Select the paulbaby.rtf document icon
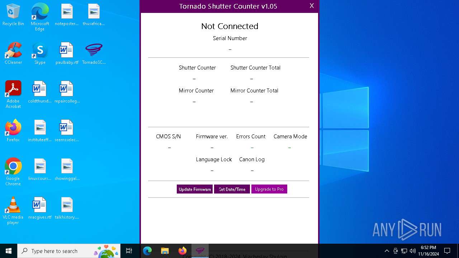Viewport: 459px width, 258px height. click(x=67, y=53)
